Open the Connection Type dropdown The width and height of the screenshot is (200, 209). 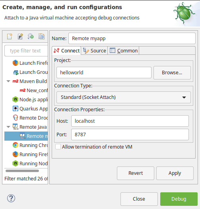point(124,97)
